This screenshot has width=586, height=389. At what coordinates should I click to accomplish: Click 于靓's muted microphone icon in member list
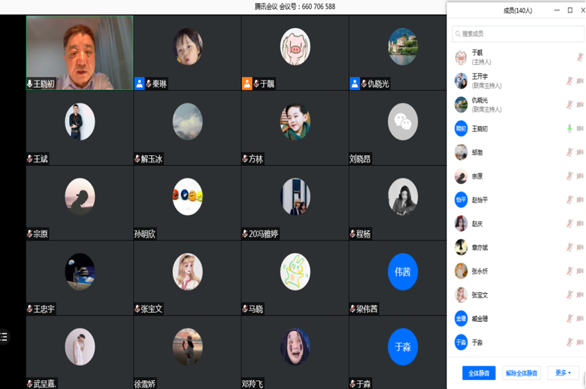[580, 57]
